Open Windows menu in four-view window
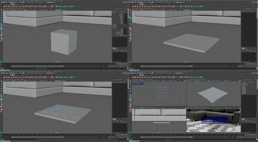 click(x=148, y=72)
